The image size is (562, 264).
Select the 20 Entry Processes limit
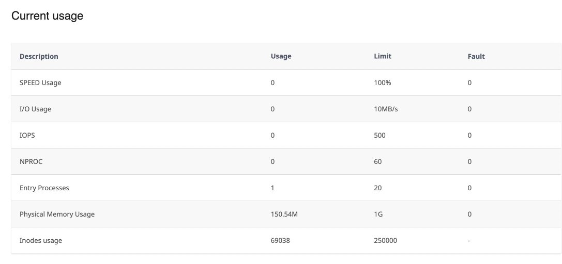(x=378, y=188)
